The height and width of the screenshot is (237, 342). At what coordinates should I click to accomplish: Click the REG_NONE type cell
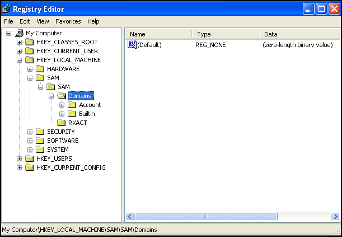tap(210, 45)
